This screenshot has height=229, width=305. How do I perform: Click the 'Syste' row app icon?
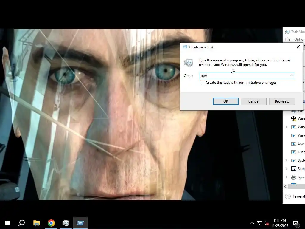(x=293, y=160)
